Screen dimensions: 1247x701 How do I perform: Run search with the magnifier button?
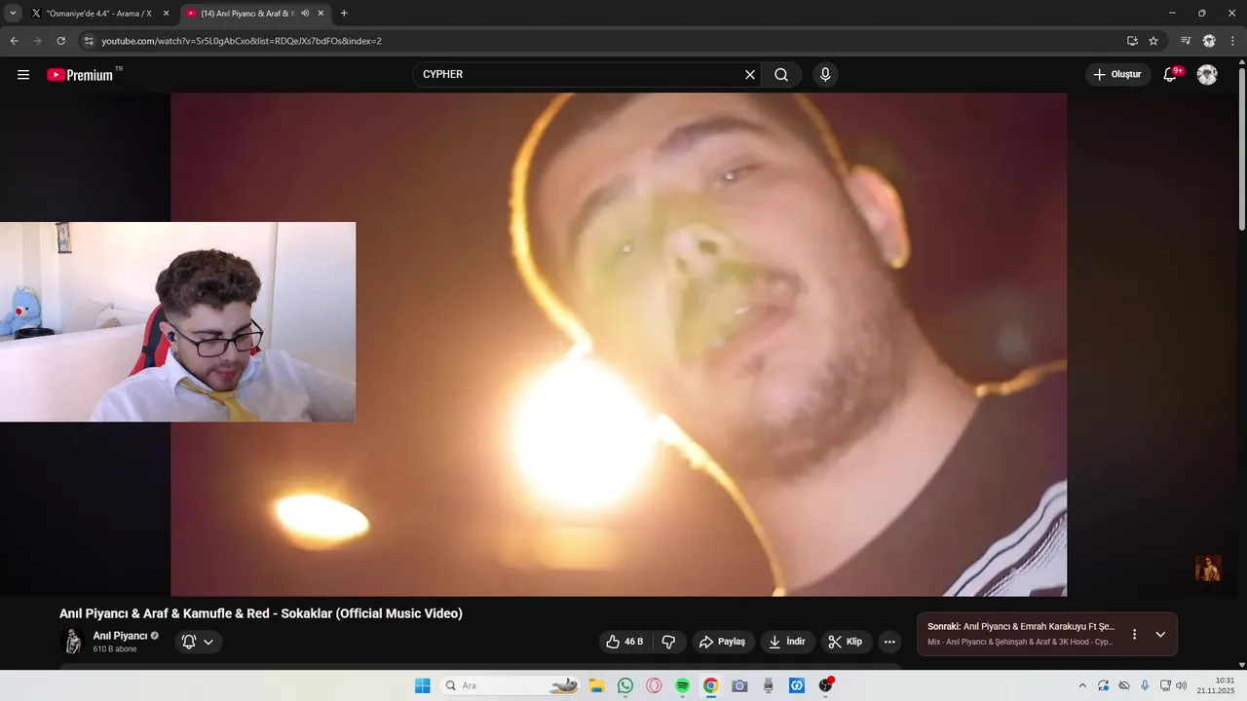click(781, 75)
